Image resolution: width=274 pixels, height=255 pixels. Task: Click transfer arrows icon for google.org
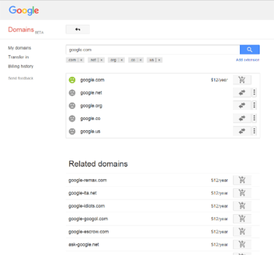[242, 106]
